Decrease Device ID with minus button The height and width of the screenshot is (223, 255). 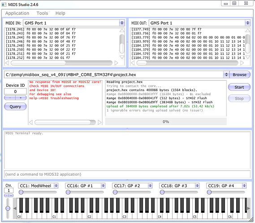(10, 98)
